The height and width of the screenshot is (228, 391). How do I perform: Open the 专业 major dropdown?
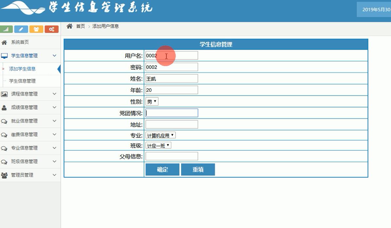click(160, 135)
